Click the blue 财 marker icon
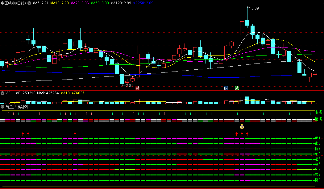 pyautogui.click(x=226, y=88)
